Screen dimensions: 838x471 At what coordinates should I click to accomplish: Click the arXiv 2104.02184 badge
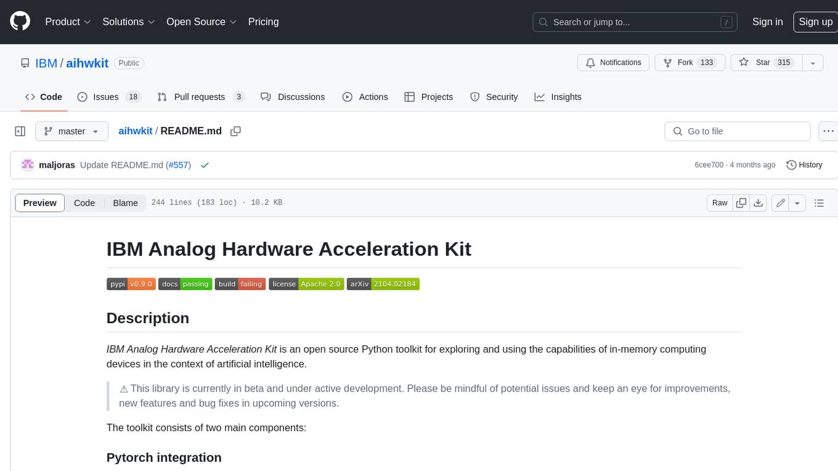click(x=383, y=284)
